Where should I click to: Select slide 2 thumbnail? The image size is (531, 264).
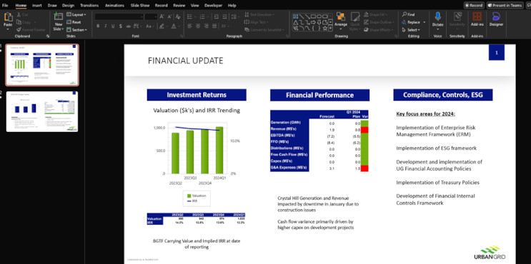(42, 111)
